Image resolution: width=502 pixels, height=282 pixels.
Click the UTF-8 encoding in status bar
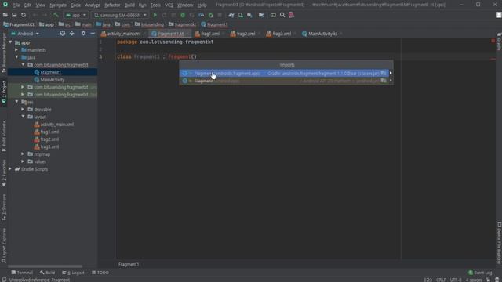click(x=455, y=280)
